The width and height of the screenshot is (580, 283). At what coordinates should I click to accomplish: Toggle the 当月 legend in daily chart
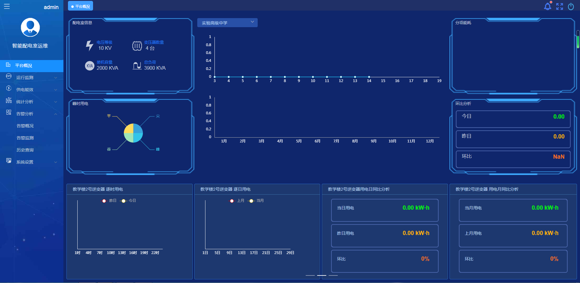256,201
